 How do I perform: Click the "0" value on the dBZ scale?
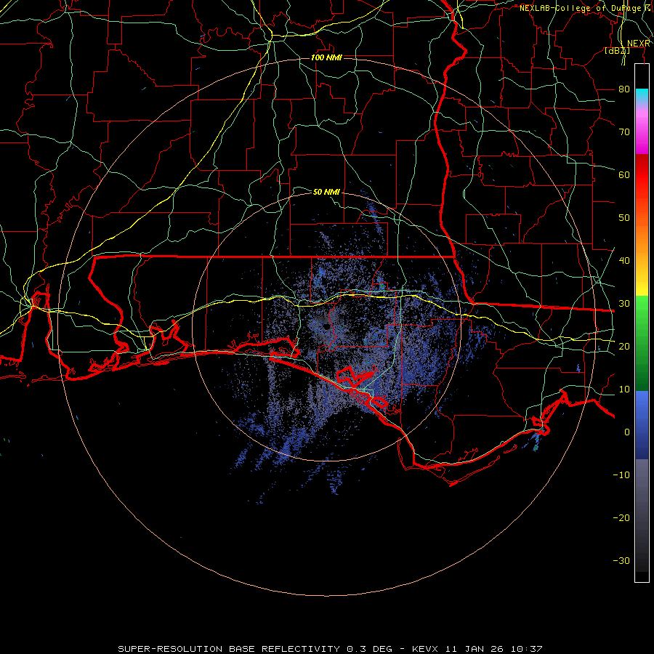627,432
